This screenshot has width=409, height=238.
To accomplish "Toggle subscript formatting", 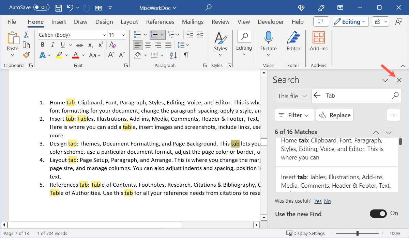I will click(x=90, y=45).
